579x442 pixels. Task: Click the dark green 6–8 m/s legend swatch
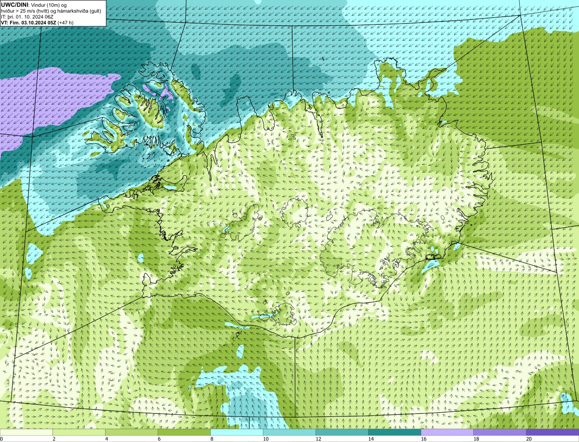pos(184,433)
